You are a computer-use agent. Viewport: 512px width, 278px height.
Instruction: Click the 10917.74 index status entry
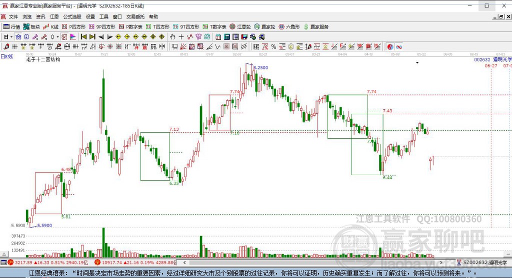pos(135,263)
